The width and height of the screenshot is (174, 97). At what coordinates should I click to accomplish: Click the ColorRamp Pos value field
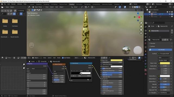point(84,76)
